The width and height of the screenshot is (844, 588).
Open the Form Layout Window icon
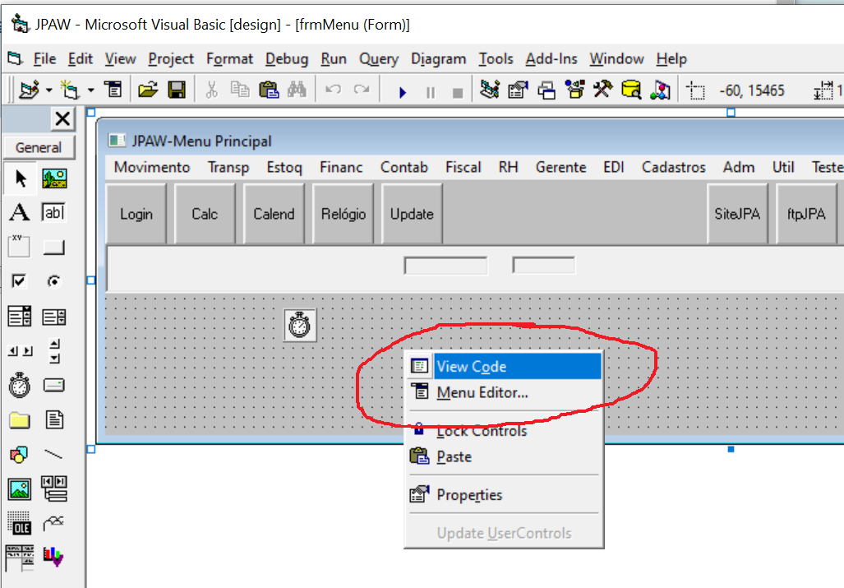tap(547, 90)
